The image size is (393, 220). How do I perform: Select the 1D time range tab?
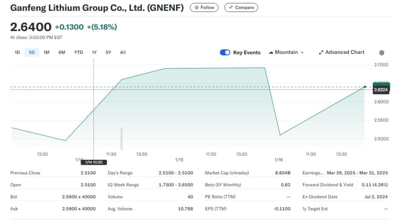pyautogui.click(x=17, y=53)
